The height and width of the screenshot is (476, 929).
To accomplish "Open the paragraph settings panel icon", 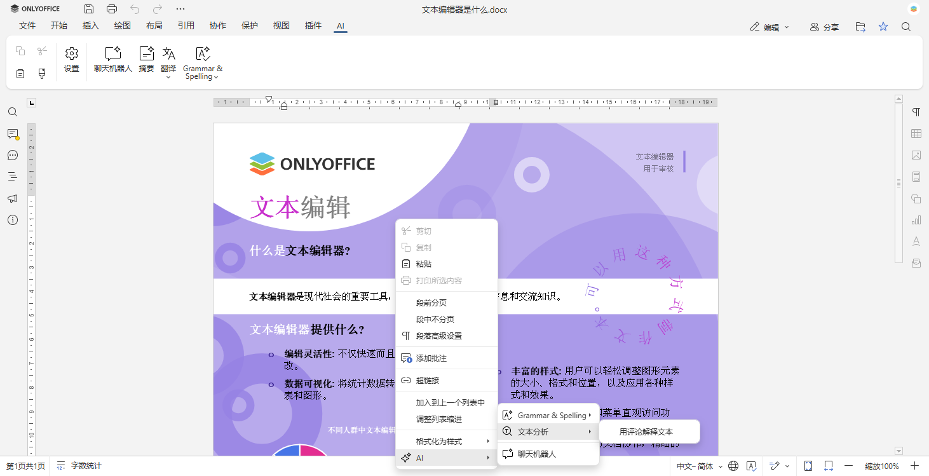I will (x=916, y=112).
